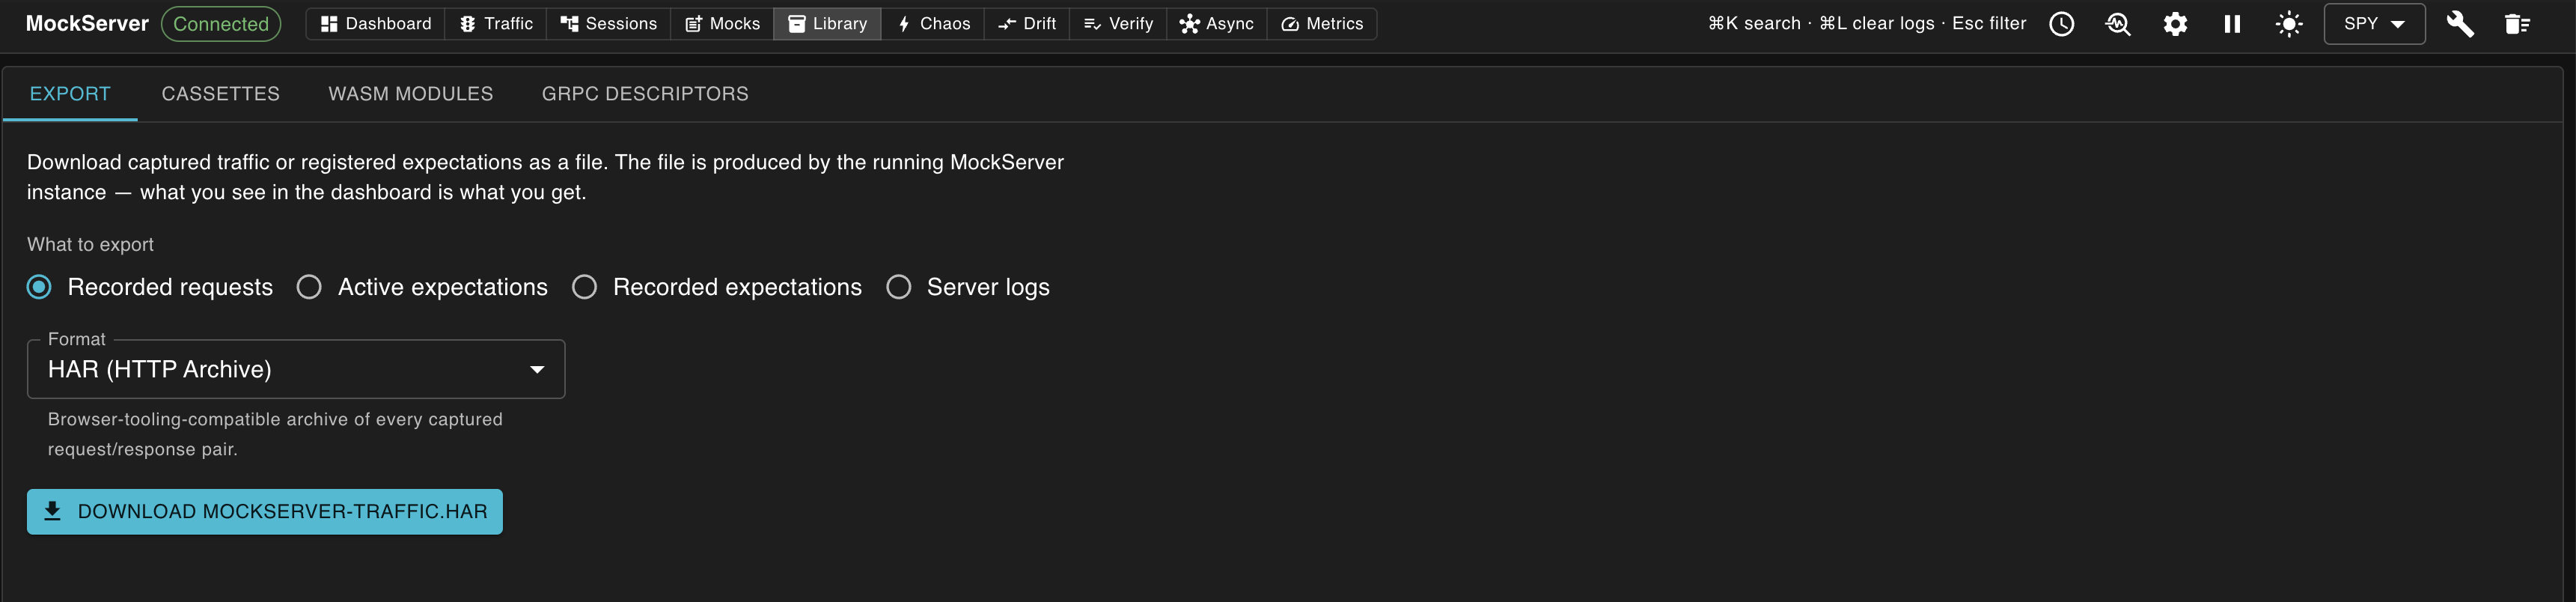Click the Connected status badge
The height and width of the screenshot is (602, 2576).
(x=221, y=24)
